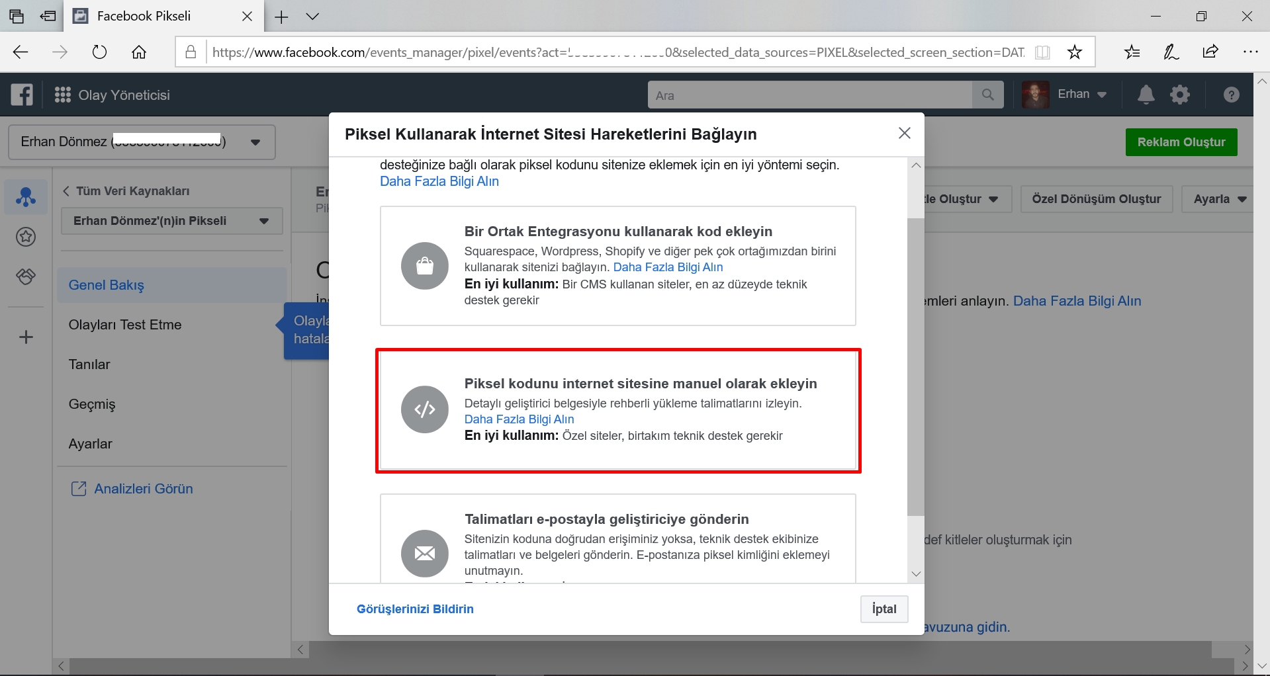Open browser reading view icon

[1042, 52]
